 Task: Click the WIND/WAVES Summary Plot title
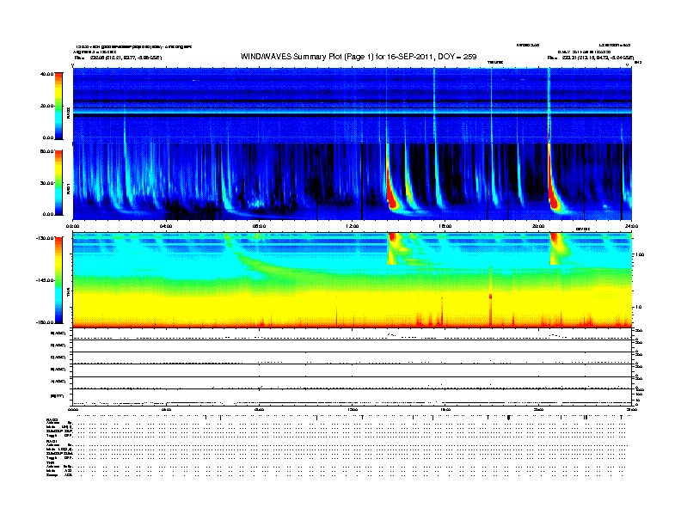[359, 57]
